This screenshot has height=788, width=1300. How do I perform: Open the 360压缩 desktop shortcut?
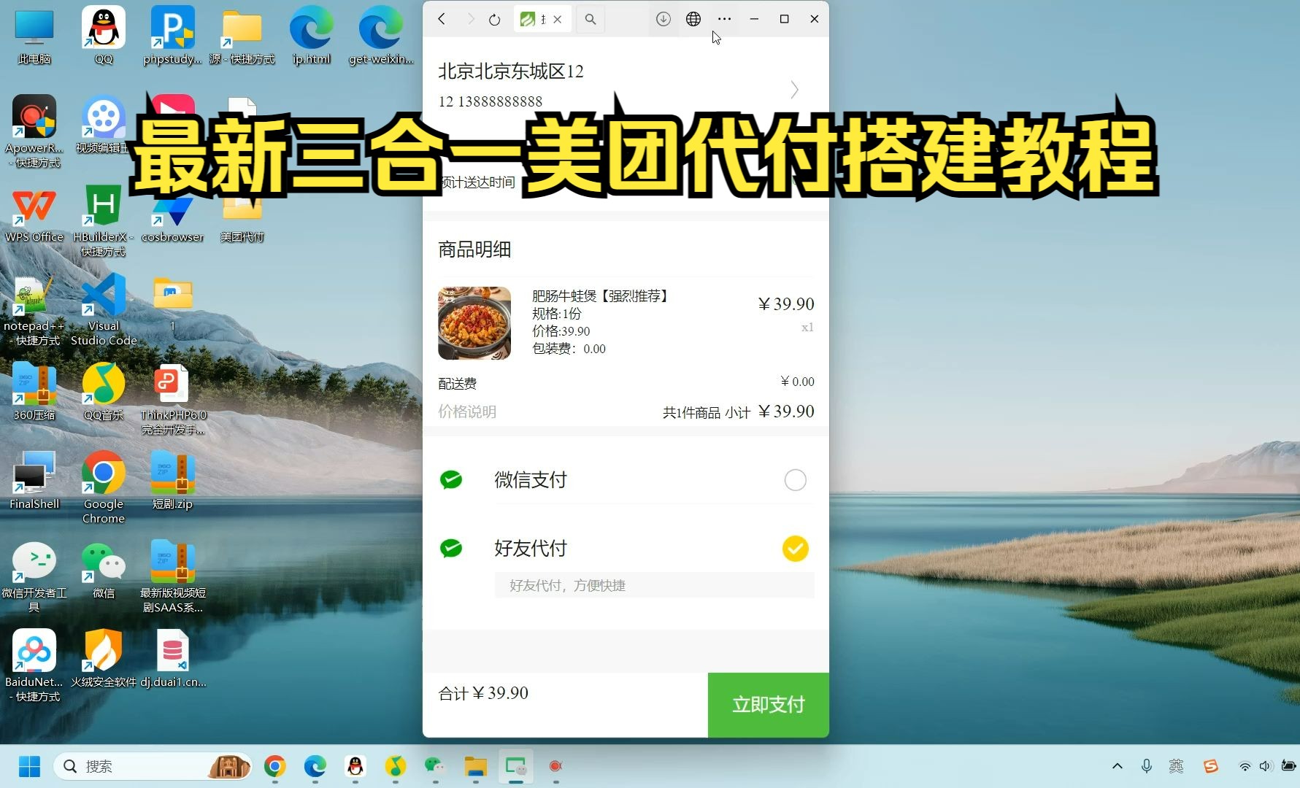tap(34, 393)
